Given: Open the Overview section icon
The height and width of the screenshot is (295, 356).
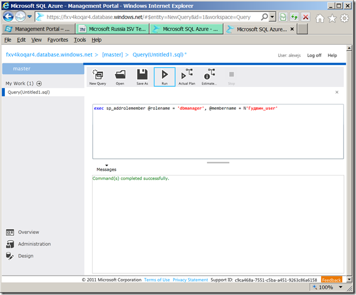Looking at the screenshot, I should click(10, 232).
